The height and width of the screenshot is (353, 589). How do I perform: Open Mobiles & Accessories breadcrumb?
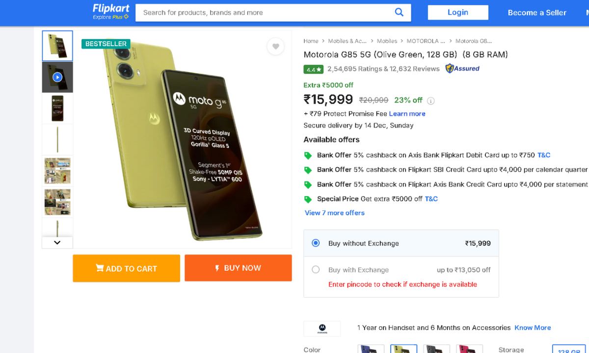347,41
